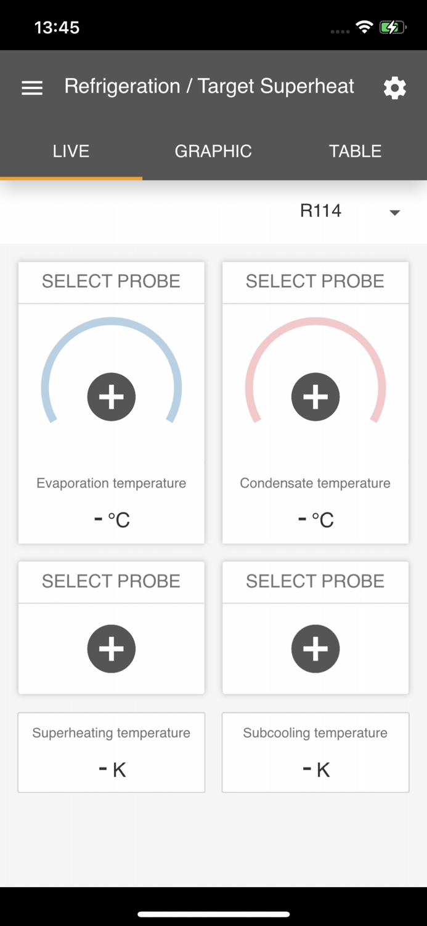Tap the Superheating temperature value field

(x=111, y=769)
